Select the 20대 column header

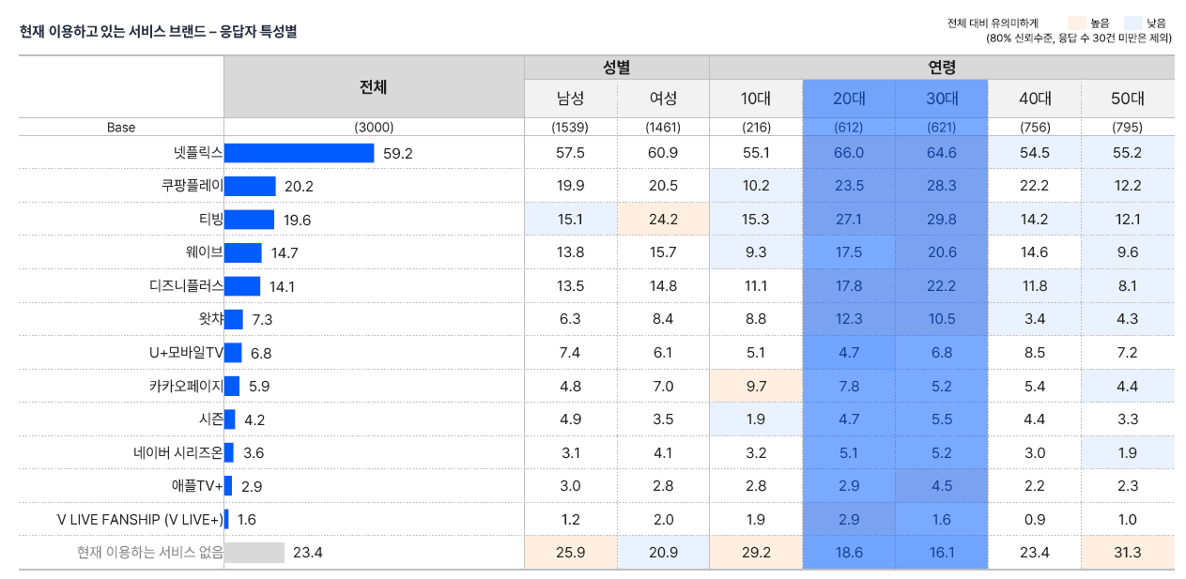(x=848, y=97)
